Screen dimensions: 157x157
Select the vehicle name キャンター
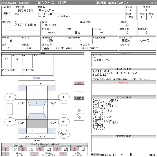46,10
